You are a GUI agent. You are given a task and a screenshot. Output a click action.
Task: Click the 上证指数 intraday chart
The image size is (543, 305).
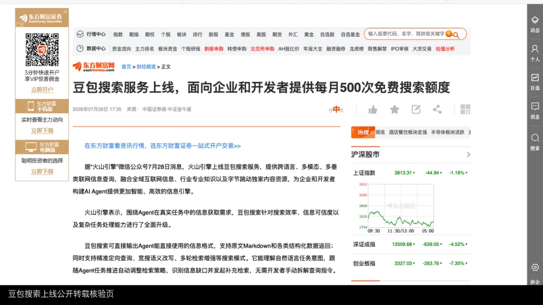tap(397, 208)
